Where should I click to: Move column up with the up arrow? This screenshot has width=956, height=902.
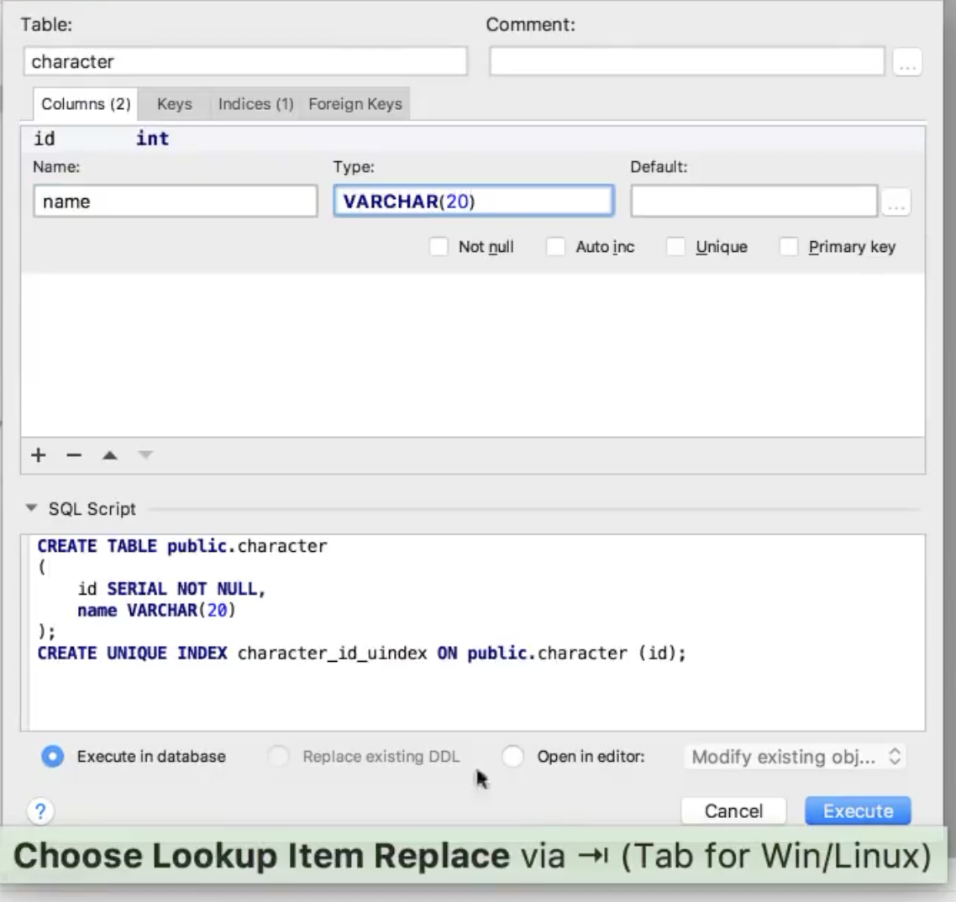coord(109,455)
